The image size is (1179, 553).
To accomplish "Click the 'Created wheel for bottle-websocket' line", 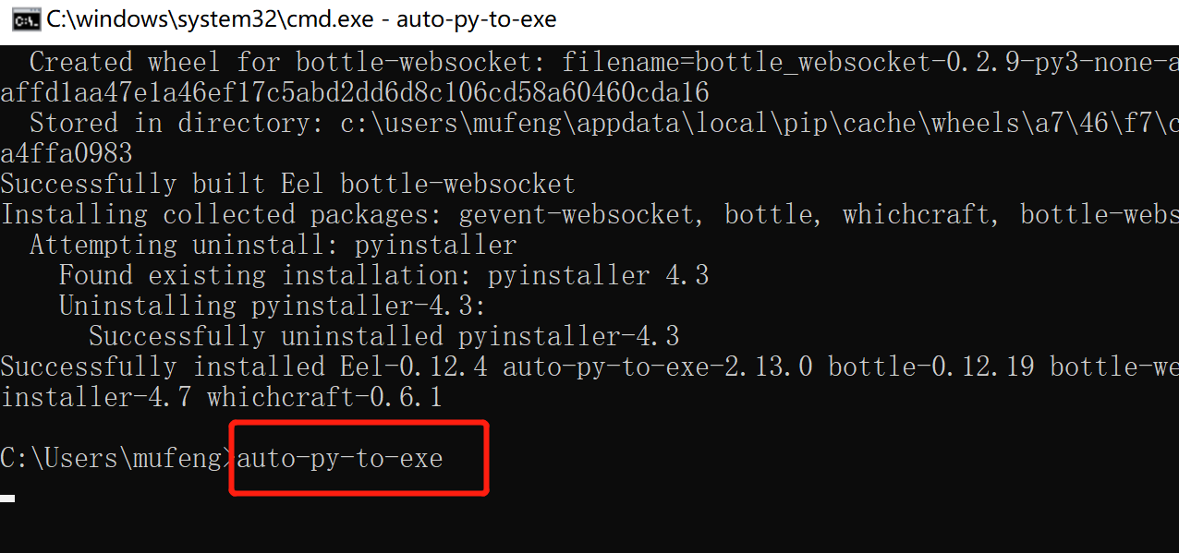I will pos(604,63).
